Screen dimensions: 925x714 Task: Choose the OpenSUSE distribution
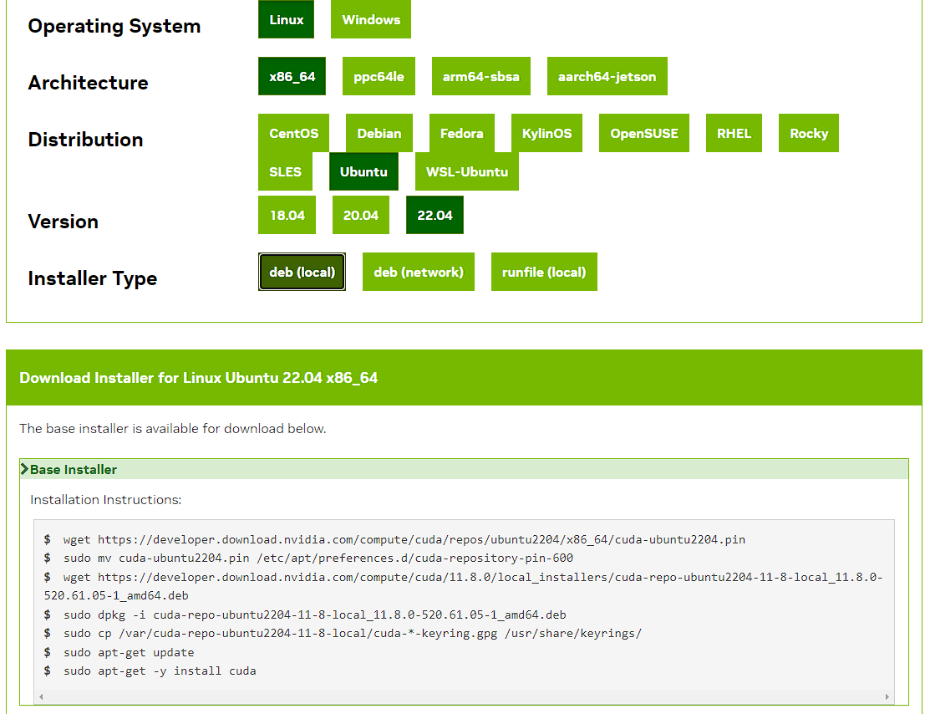point(643,133)
